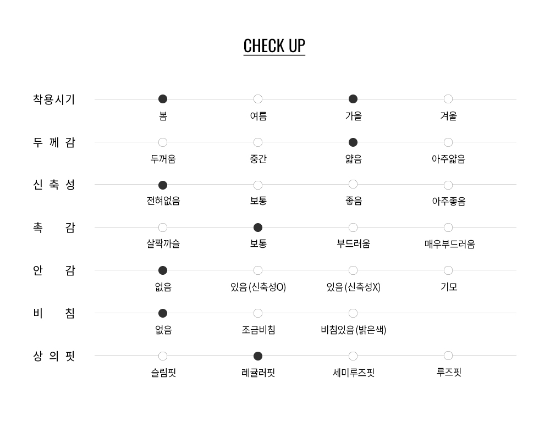Click the 착용시기 row label

[x=54, y=99]
